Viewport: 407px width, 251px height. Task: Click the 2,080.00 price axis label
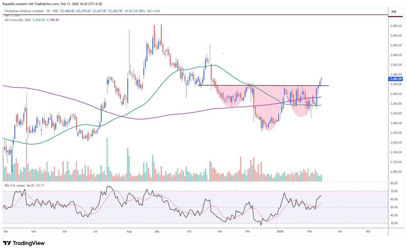pyautogui.click(x=396, y=172)
